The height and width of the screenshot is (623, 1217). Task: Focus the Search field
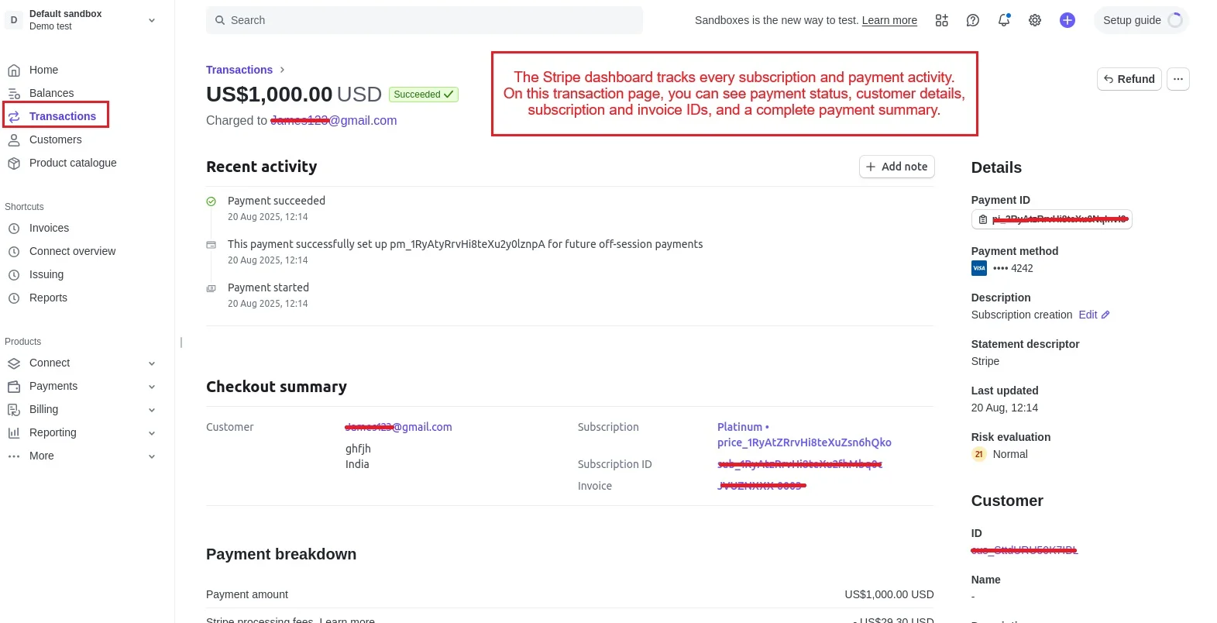(425, 20)
